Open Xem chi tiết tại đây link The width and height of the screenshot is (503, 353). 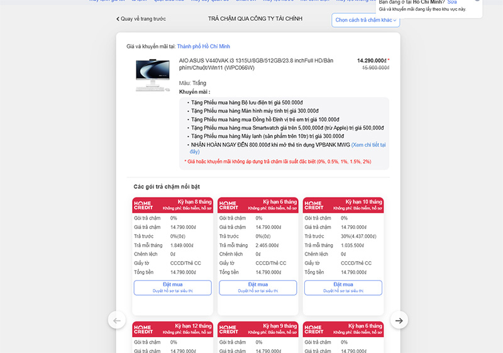(368, 145)
